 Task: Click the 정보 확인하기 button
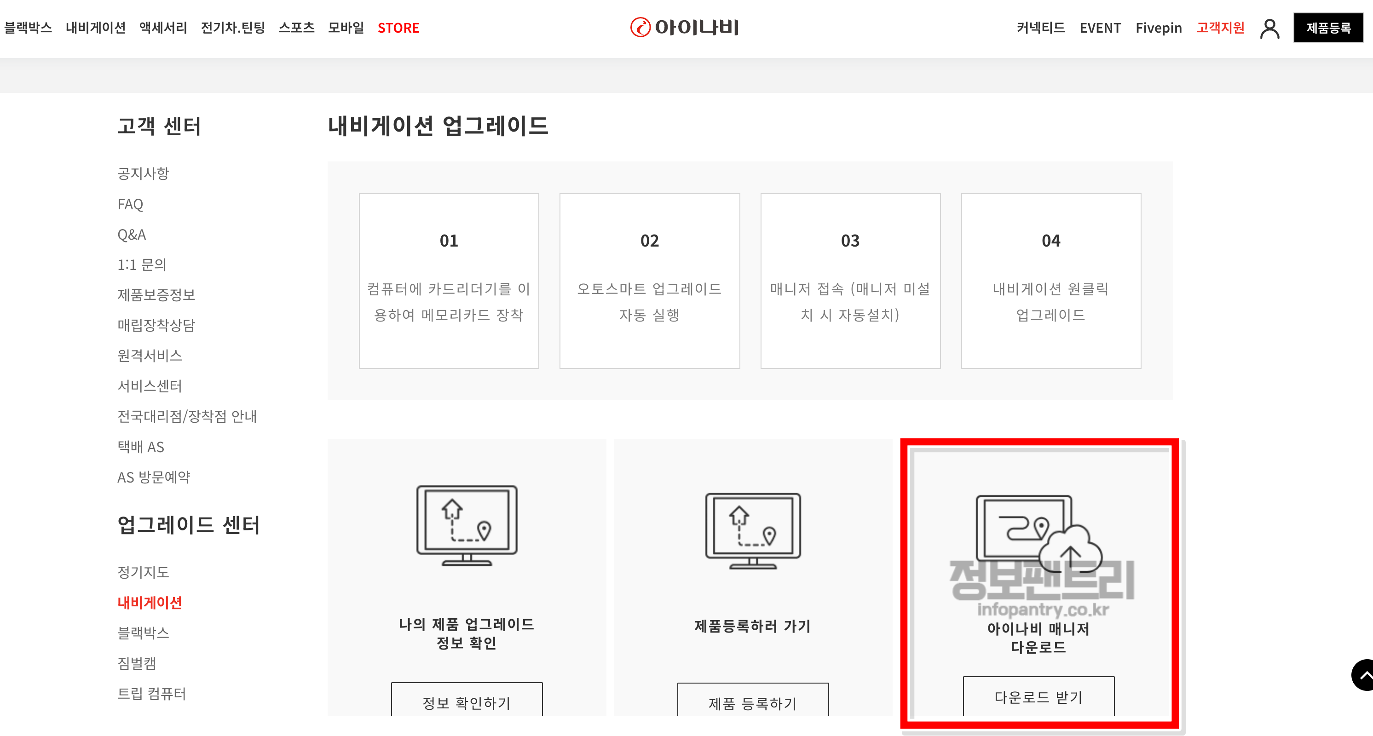(467, 701)
